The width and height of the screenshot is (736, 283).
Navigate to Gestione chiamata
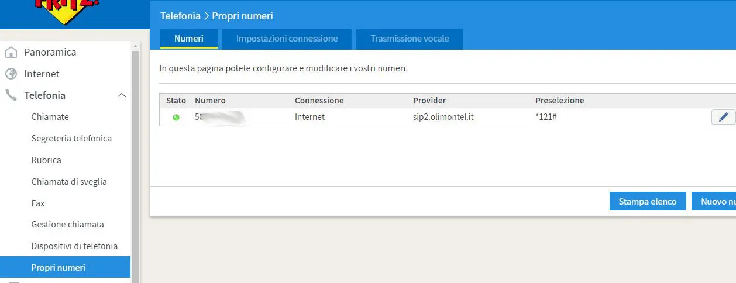pos(67,225)
